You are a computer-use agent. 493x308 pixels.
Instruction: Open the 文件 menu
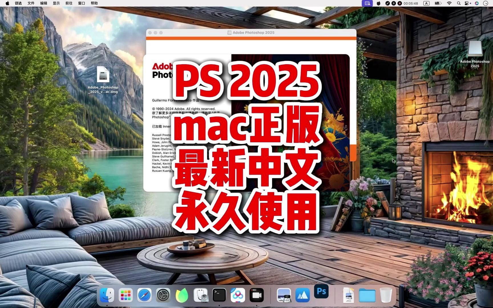[x=31, y=3]
